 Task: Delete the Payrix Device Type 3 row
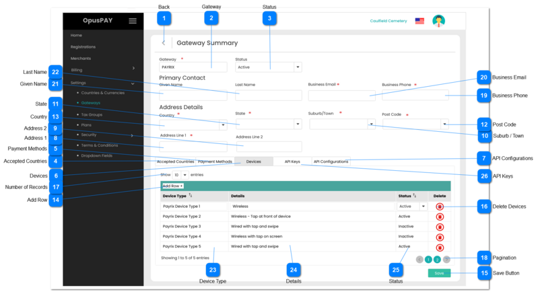pos(439,227)
